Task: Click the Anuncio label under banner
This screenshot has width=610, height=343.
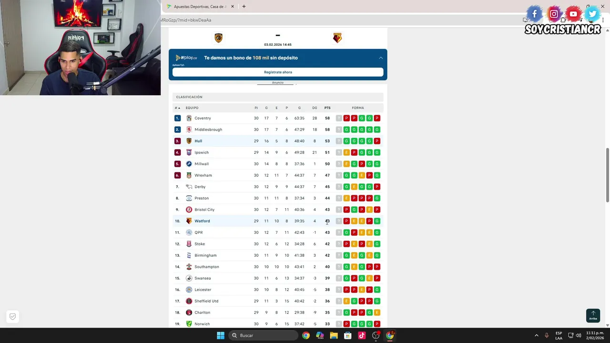Action: pos(278,82)
